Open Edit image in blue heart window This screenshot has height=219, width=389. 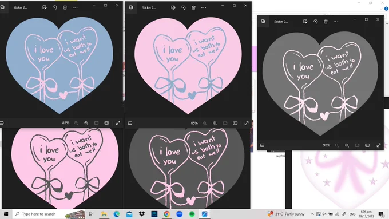(45, 7)
